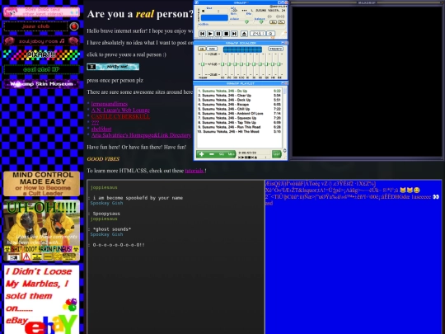The image size is (445, 334).
Task: Click the Eject button in Winamp
Action: pyautogui.click(x=244, y=34)
